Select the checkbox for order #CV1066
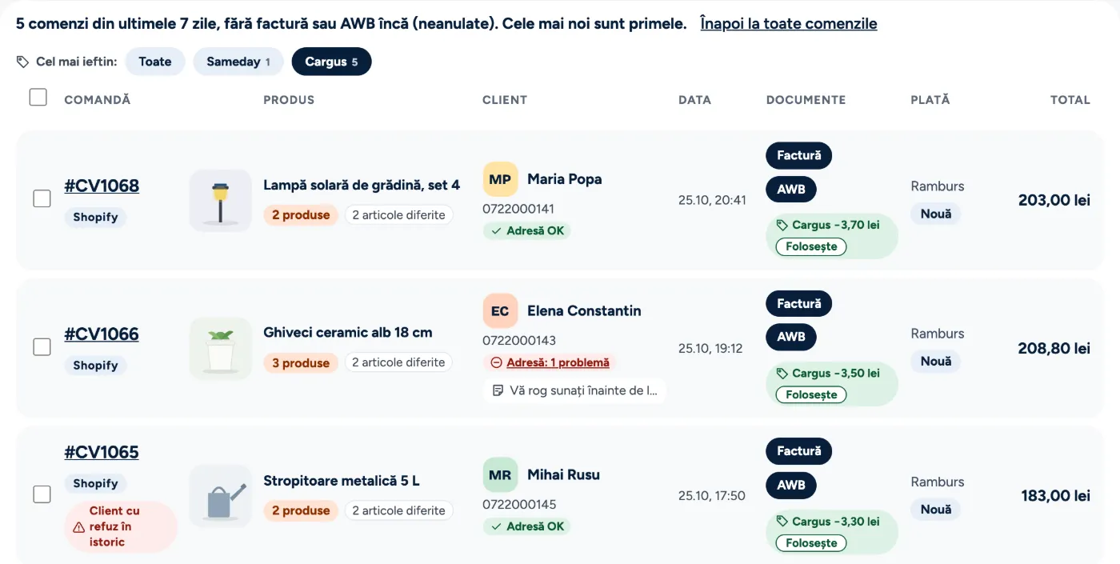Image resolution: width=1120 pixels, height=564 pixels. tap(42, 346)
